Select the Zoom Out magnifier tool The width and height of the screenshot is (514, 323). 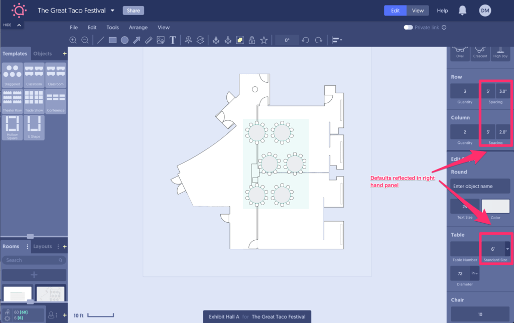83,40
